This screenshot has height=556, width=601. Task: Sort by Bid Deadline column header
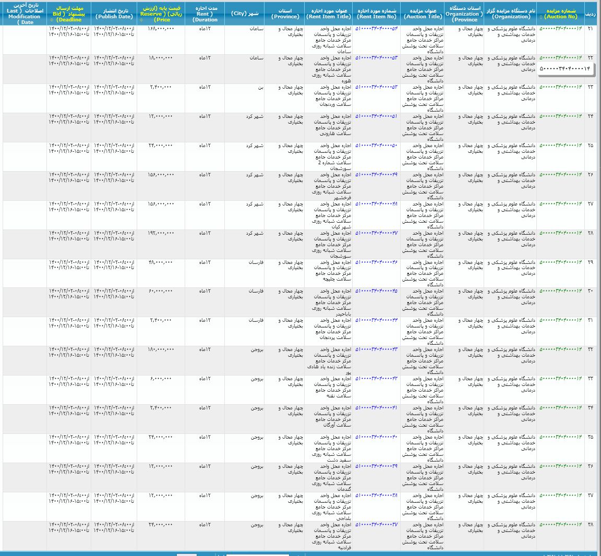[x=69, y=14]
